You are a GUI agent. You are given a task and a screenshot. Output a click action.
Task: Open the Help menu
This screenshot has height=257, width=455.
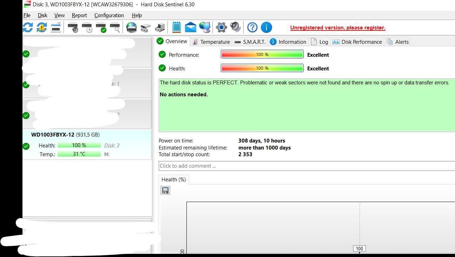coord(137,15)
